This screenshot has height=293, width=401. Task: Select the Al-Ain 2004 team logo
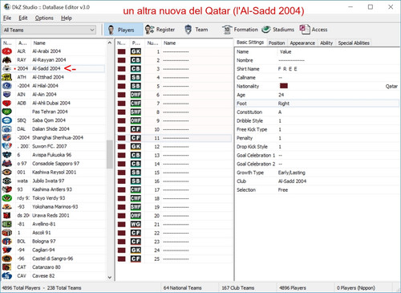click(x=7, y=94)
